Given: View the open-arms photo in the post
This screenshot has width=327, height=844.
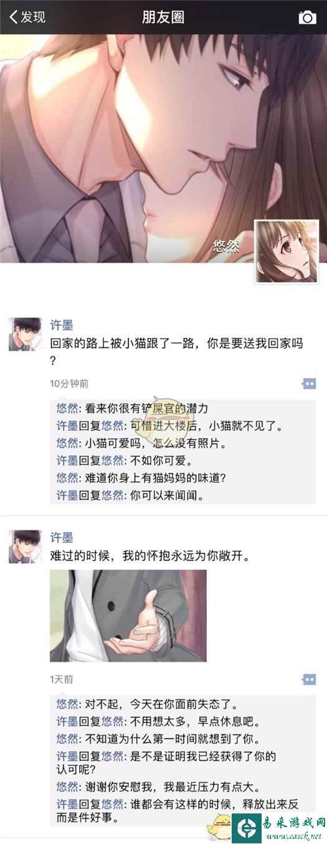Looking at the screenshot, I should pos(128,616).
